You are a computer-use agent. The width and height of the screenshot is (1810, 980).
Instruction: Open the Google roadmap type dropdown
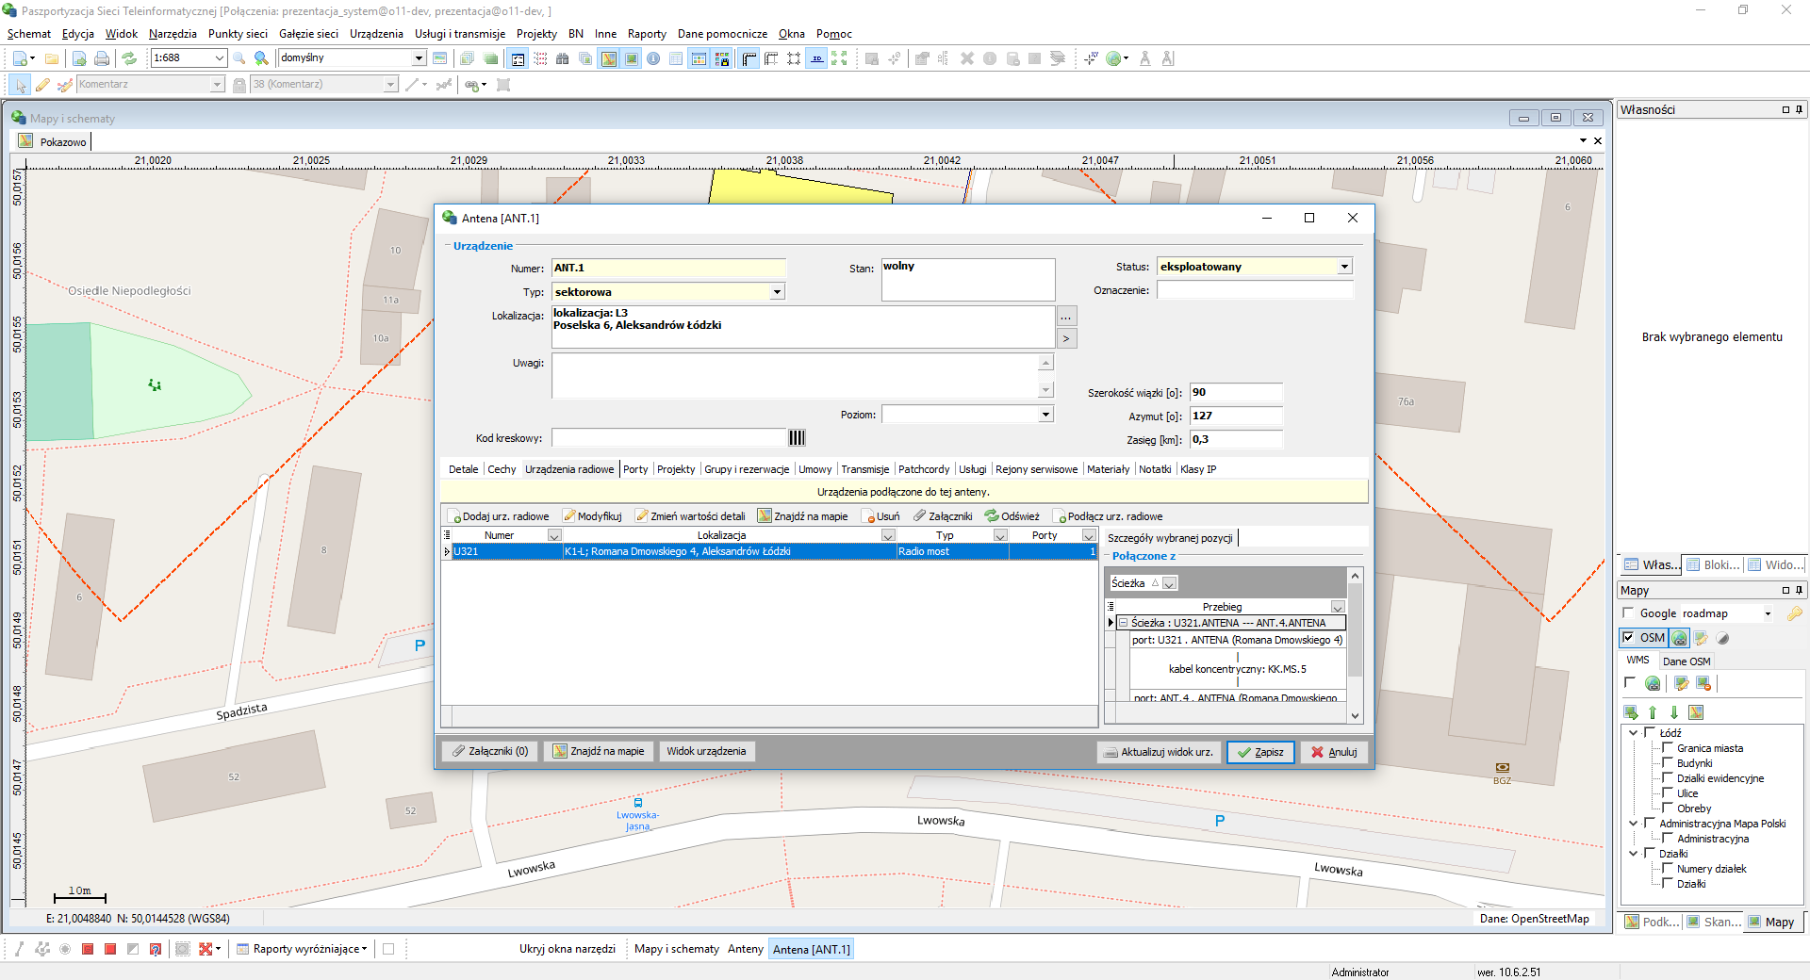(1768, 613)
